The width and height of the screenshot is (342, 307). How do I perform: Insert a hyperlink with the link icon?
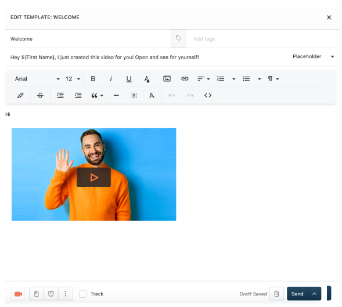coord(185,79)
